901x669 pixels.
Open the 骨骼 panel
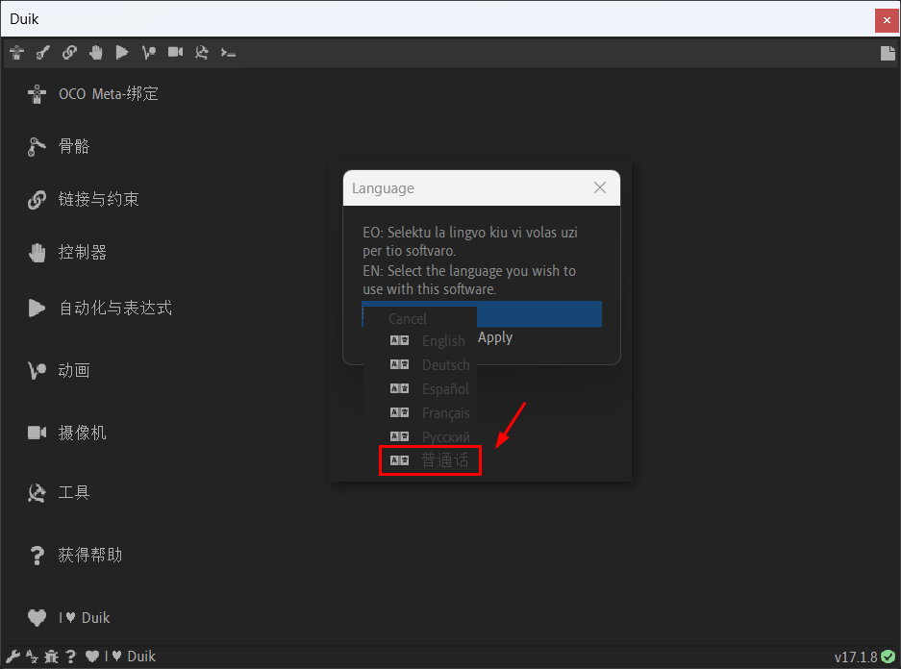point(59,146)
